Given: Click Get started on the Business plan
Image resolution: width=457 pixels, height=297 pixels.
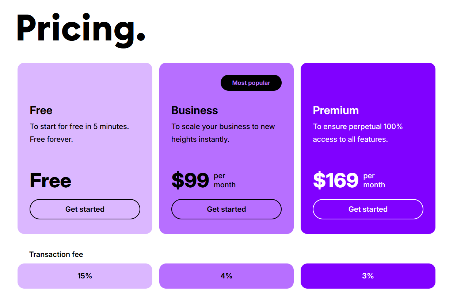Looking at the screenshot, I should 226,209.
